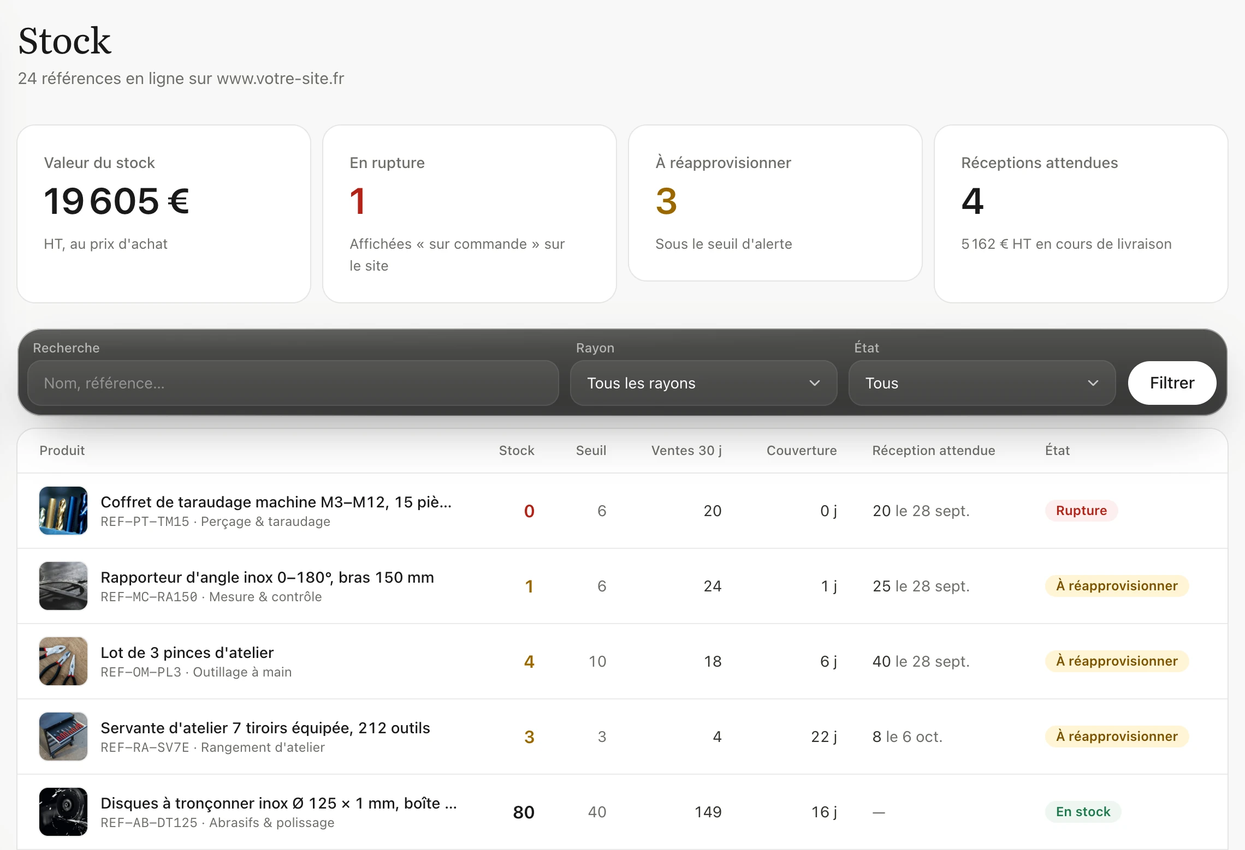Click the Réceptions attendues summary card

tap(1081, 214)
